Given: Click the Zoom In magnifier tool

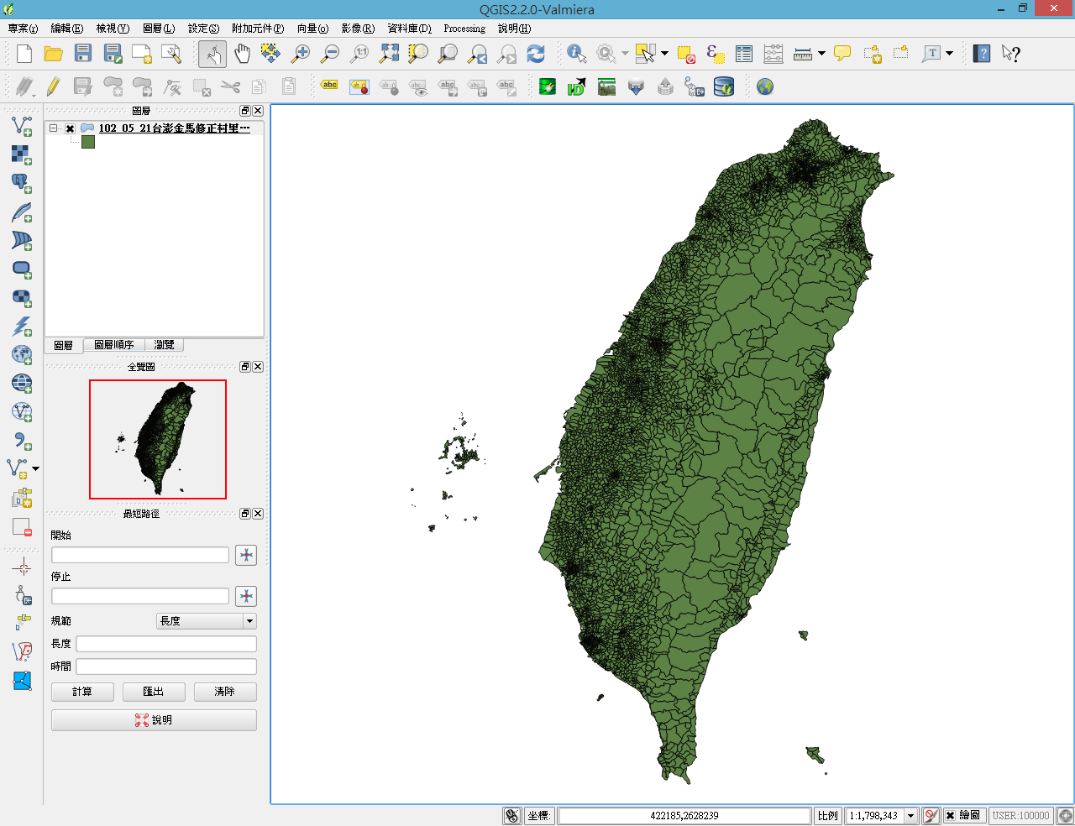Looking at the screenshot, I should point(300,55).
